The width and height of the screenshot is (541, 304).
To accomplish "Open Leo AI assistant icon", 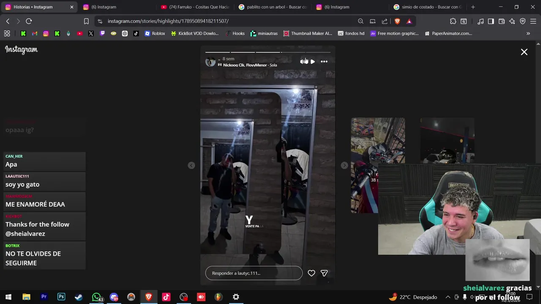I will (512, 21).
